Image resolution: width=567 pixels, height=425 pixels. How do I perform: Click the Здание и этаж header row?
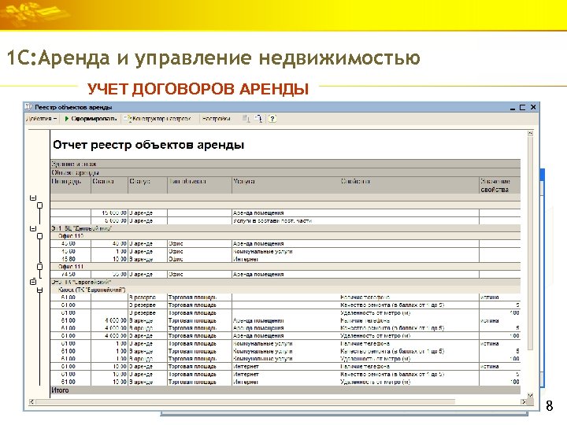pyautogui.click(x=285, y=164)
